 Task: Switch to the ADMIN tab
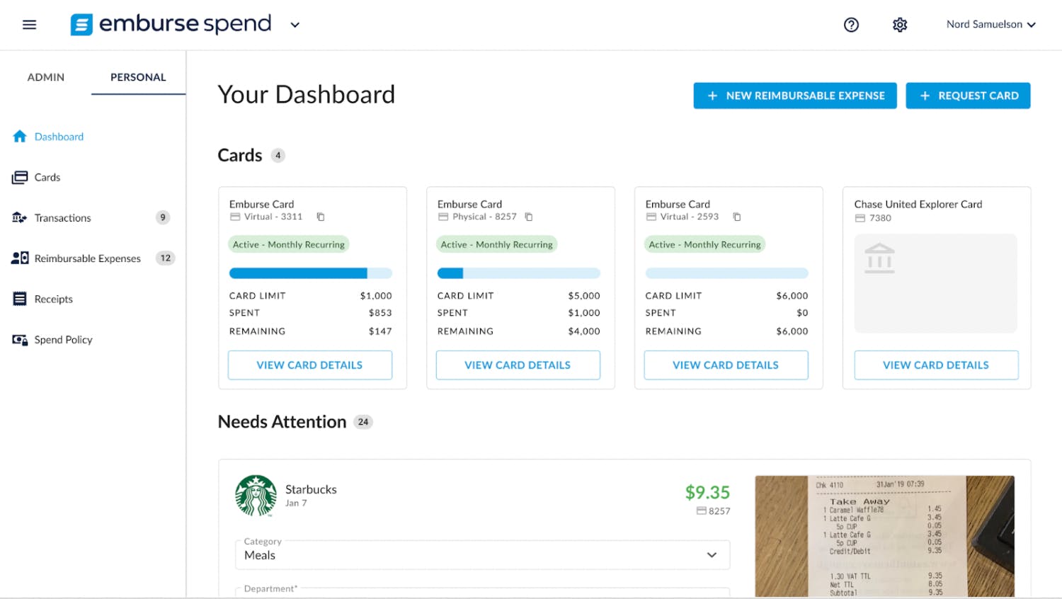coord(46,77)
